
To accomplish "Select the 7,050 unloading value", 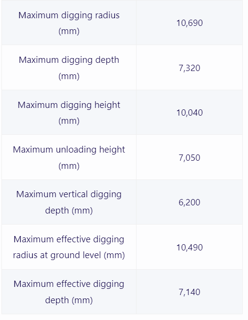I will click(189, 157).
